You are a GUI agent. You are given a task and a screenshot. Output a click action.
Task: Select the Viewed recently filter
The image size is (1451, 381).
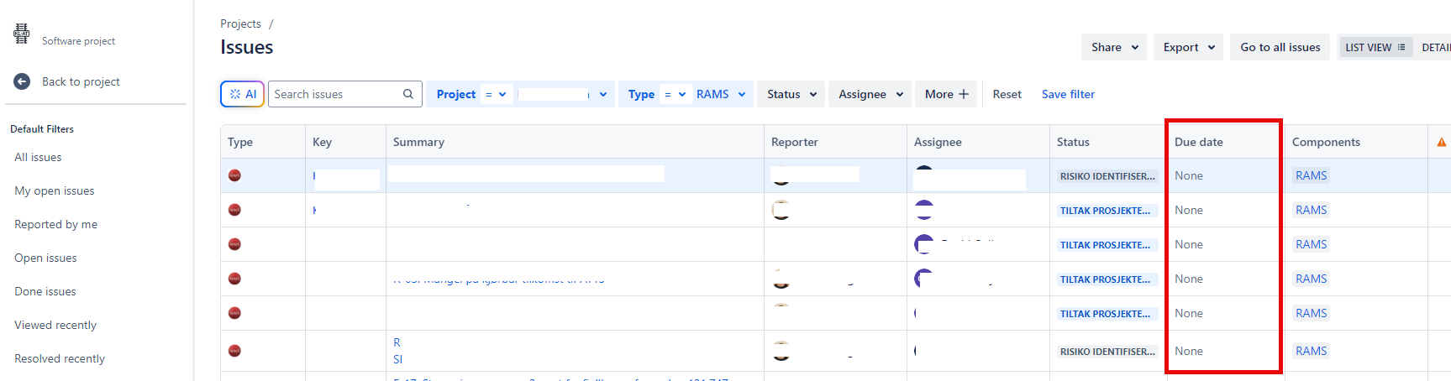click(x=55, y=325)
